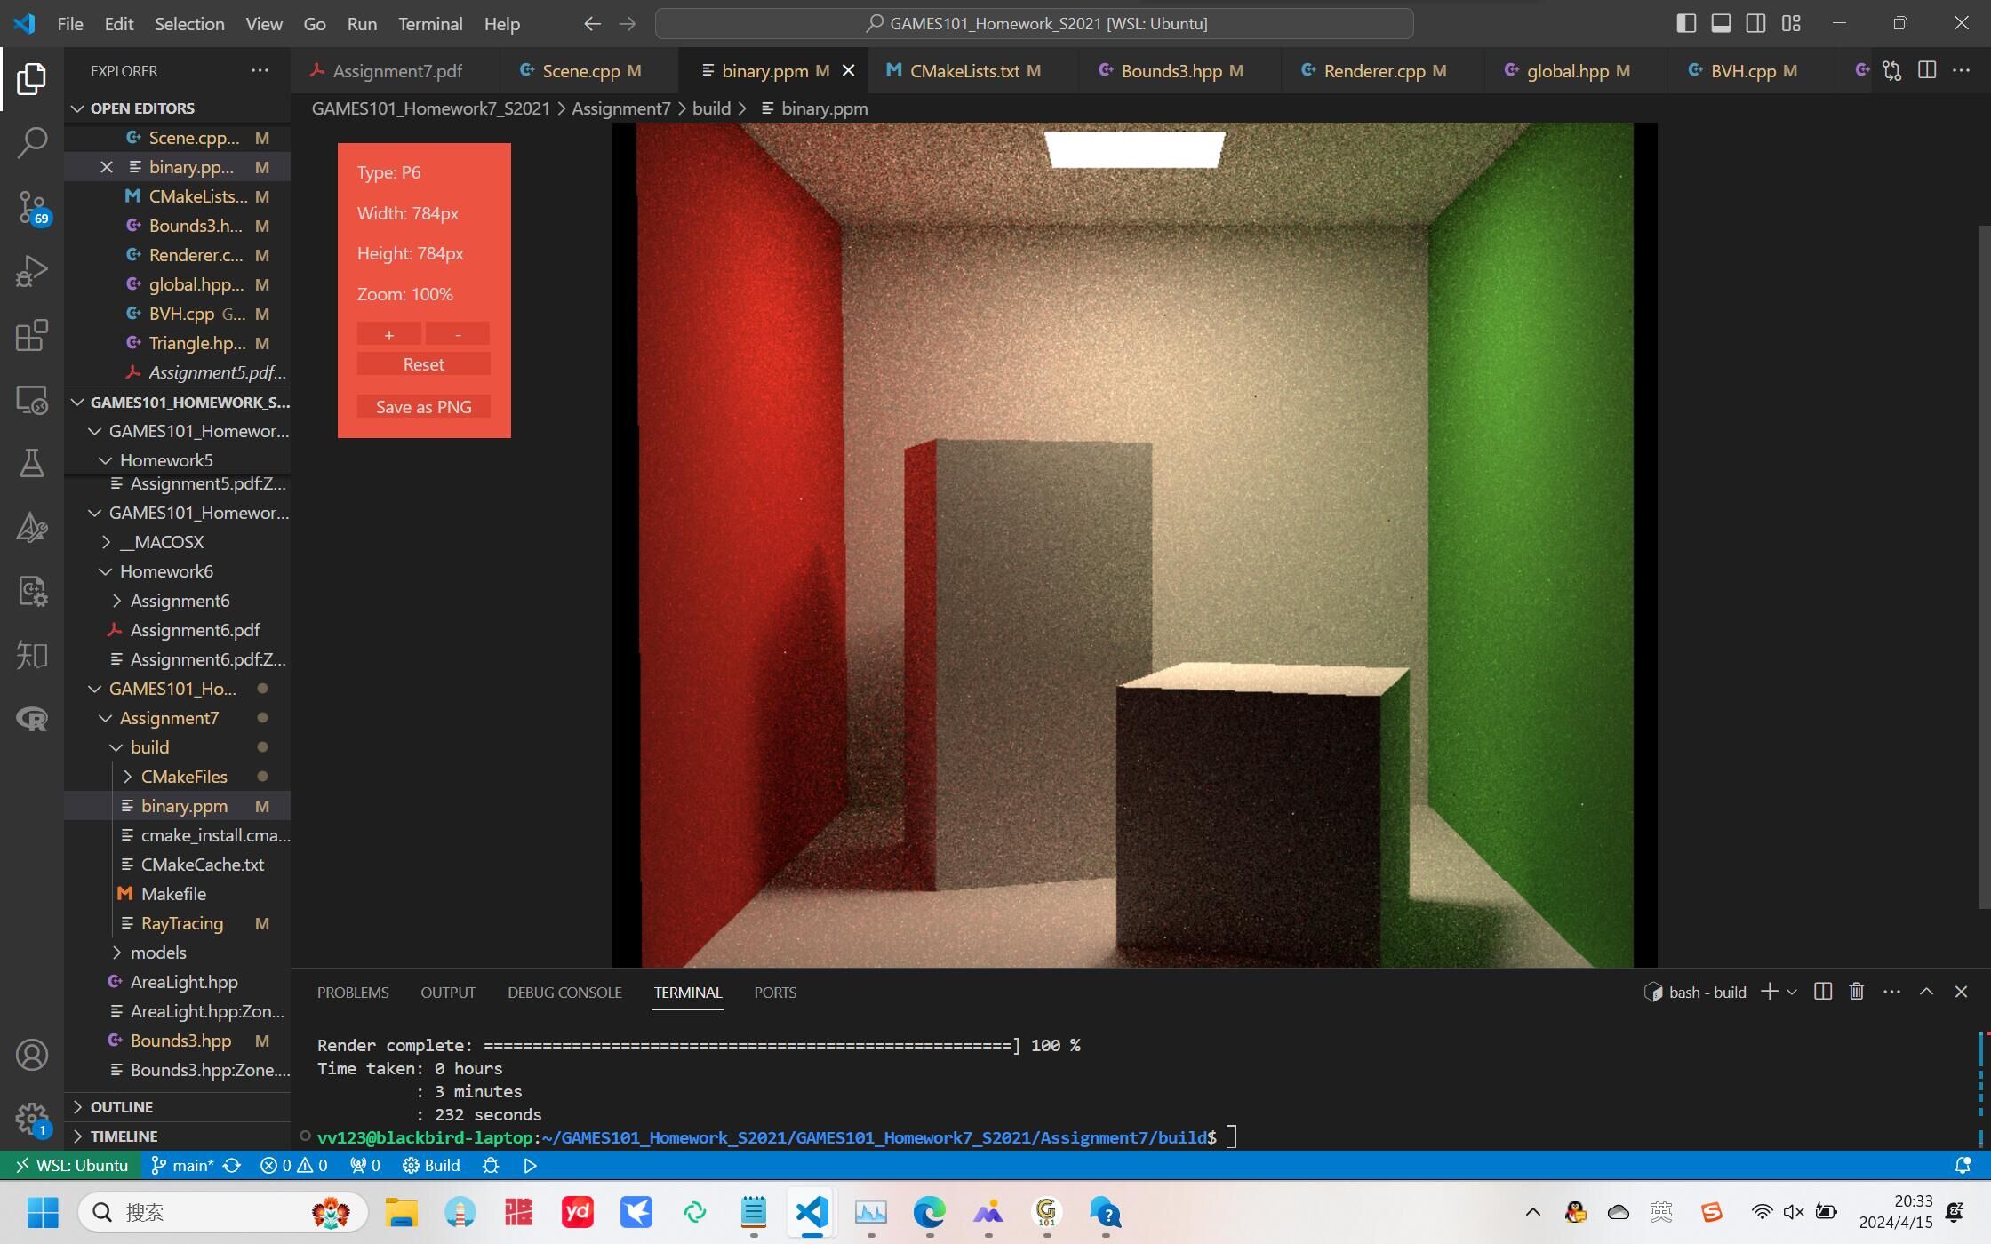Open the Manage gear in activity bar

[x=32, y=1119]
